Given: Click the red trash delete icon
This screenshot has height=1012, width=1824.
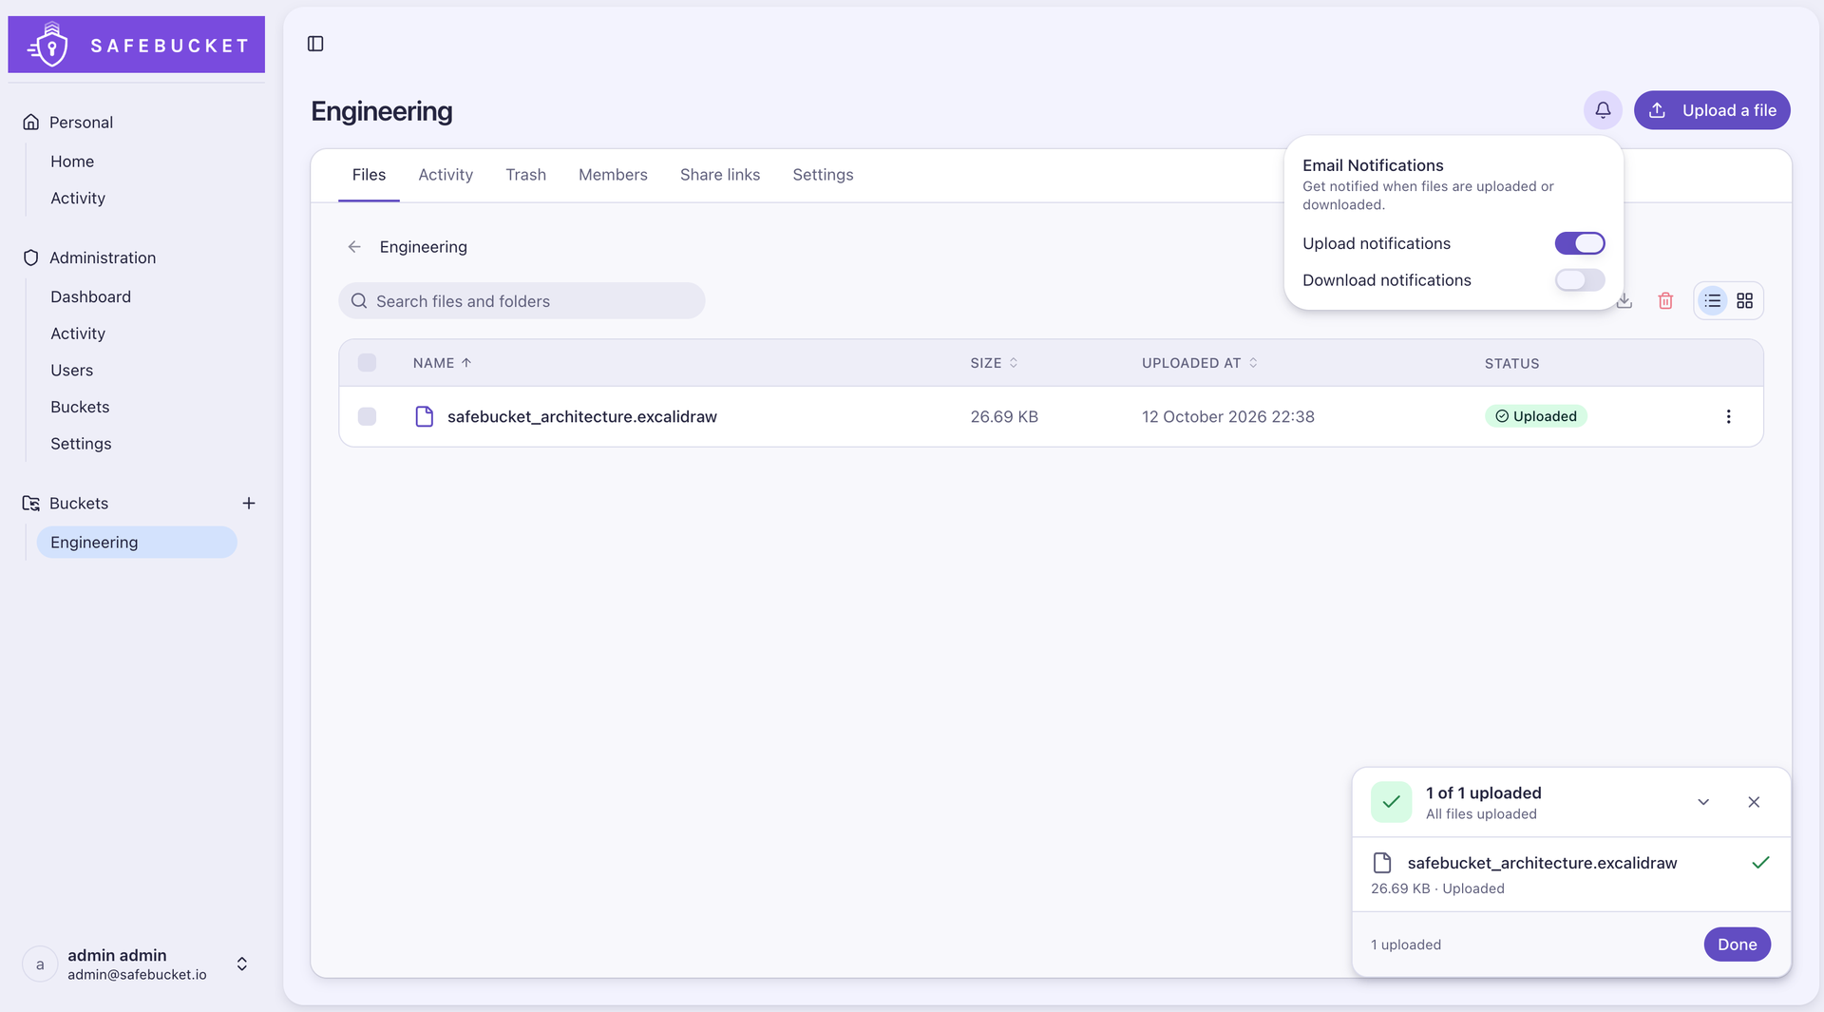Looking at the screenshot, I should point(1665,301).
